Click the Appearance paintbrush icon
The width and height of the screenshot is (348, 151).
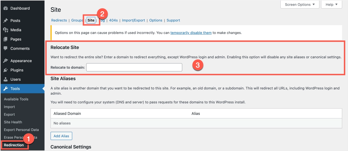tap(5, 61)
